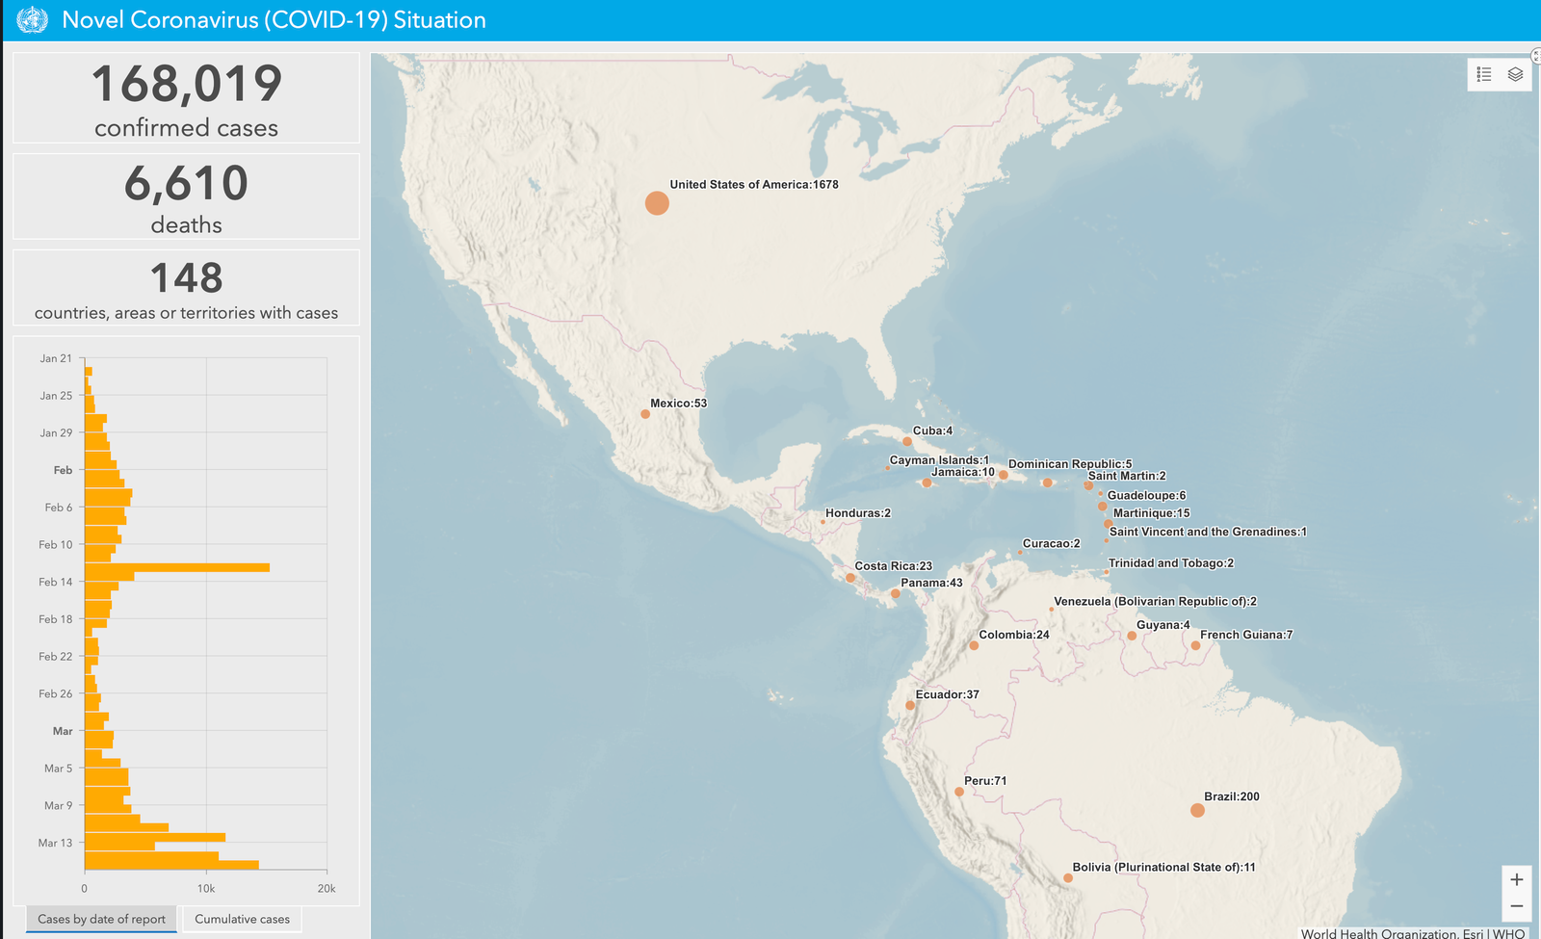
Task: Click the tallest mid-February chart bar
Action: [x=176, y=567]
